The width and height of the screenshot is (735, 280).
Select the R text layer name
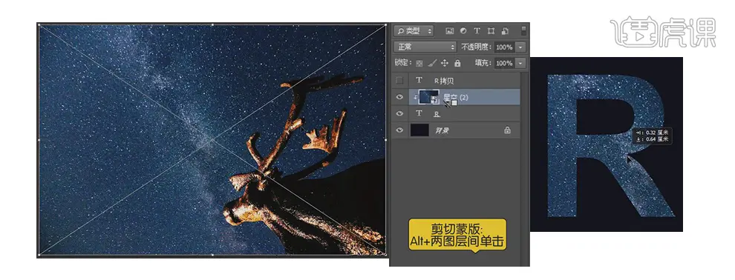click(x=437, y=113)
